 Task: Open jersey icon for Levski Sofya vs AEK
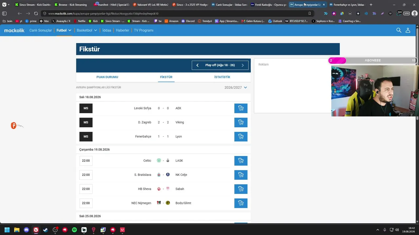(241, 108)
